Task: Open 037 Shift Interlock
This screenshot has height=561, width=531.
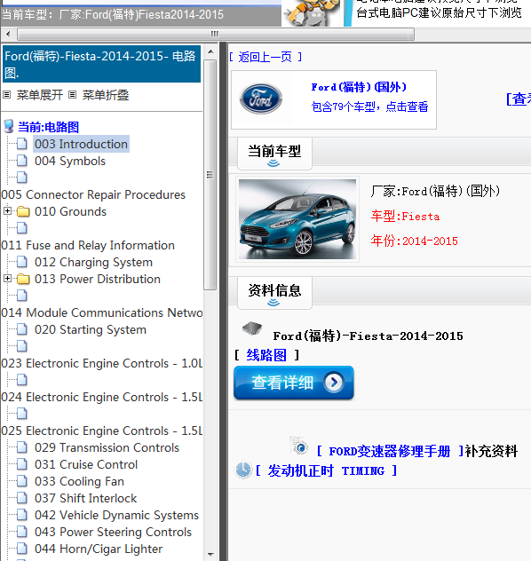Action: click(x=86, y=498)
